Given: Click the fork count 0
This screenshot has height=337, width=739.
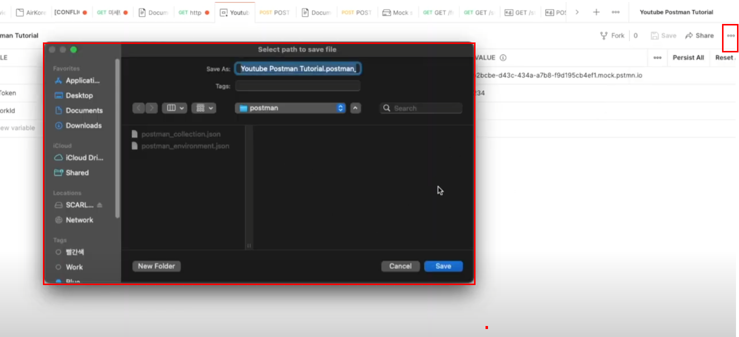Looking at the screenshot, I should coord(636,35).
